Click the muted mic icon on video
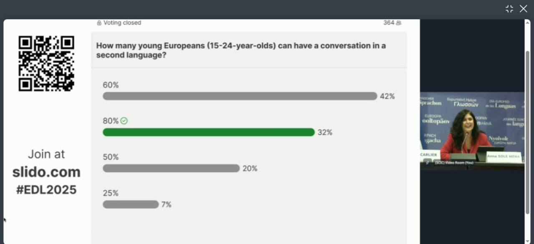The height and width of the screenshot is (244, 534). (x=427, y=162)
